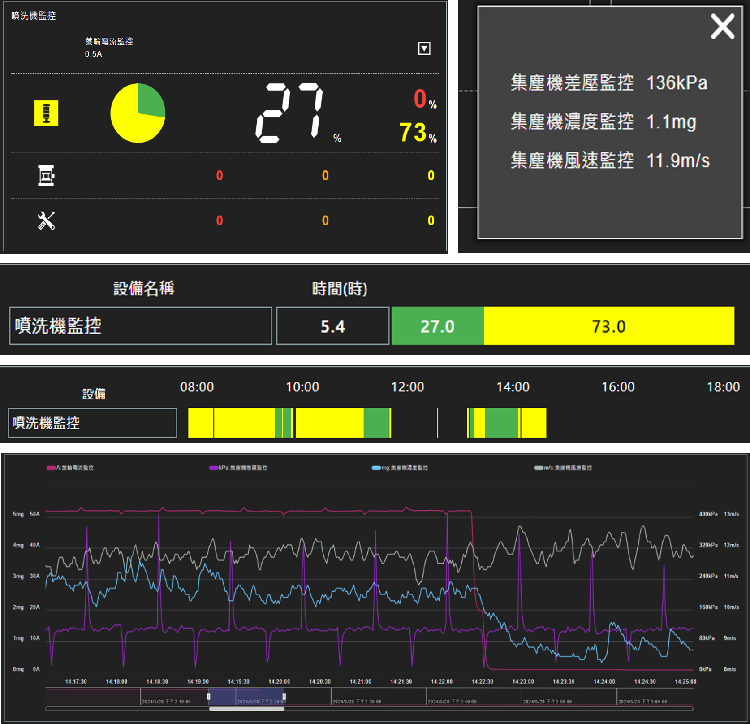Viewport: 750px width, 724px height.
Task: Click the large 27 percent digital readout
Action: pos(289,113)
